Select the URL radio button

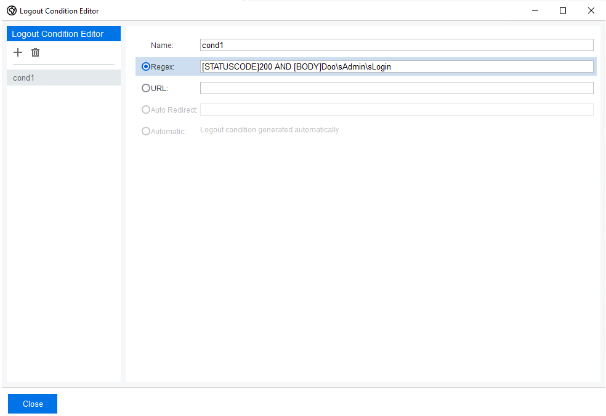pos(145,88)
